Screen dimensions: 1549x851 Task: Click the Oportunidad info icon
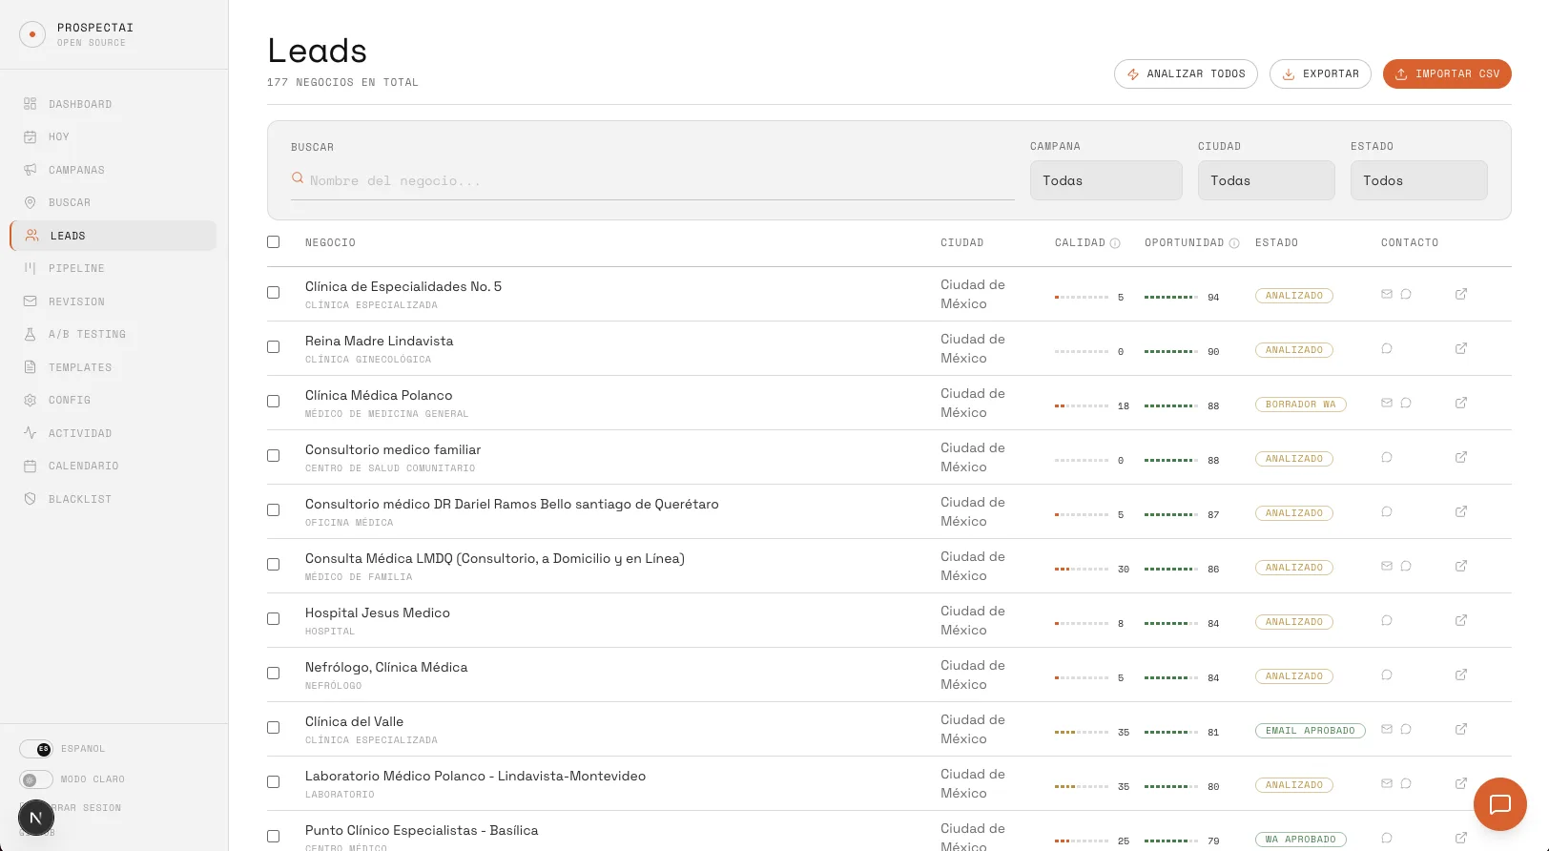pyautogui.click(x=1234, y=243)
